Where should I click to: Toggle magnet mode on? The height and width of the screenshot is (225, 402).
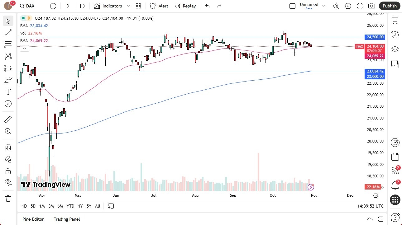tap(8, 147)
